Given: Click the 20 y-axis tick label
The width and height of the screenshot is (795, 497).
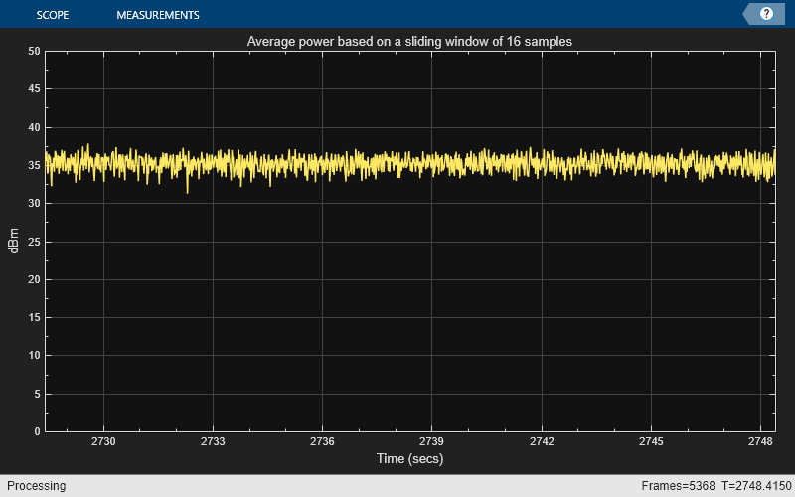Looking at the screenshot, I should [34, 279].
